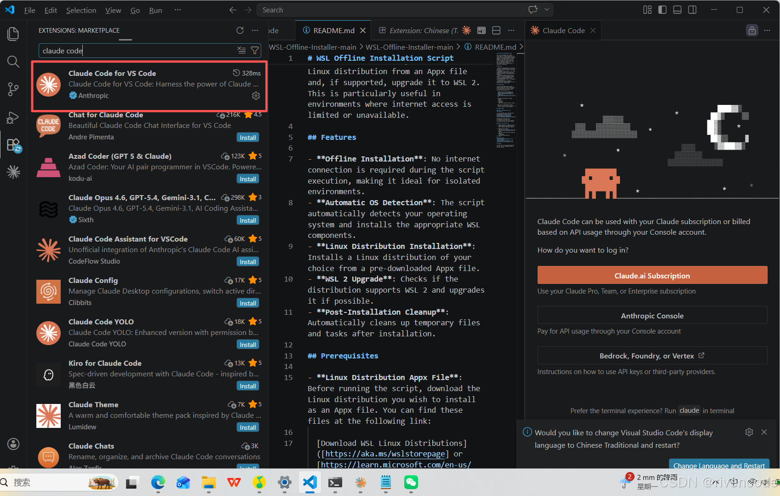Viewport: 780px width, 496px height.
Task: Expand README.md breadcrumb item
Action: (495, 47)
